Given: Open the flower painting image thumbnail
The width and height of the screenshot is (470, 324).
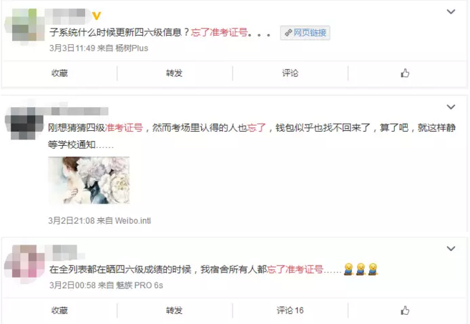Looking at the screenshot, I should pyautogui.click(x=89, y=180).
